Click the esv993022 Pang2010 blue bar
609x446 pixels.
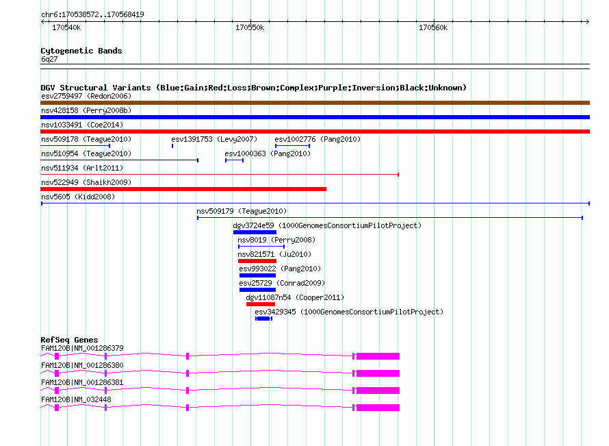tap(257, 275)
